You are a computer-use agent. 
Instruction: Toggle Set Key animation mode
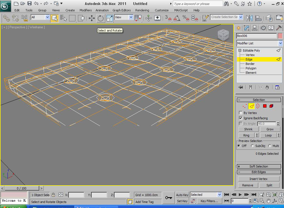click(182, 201)
